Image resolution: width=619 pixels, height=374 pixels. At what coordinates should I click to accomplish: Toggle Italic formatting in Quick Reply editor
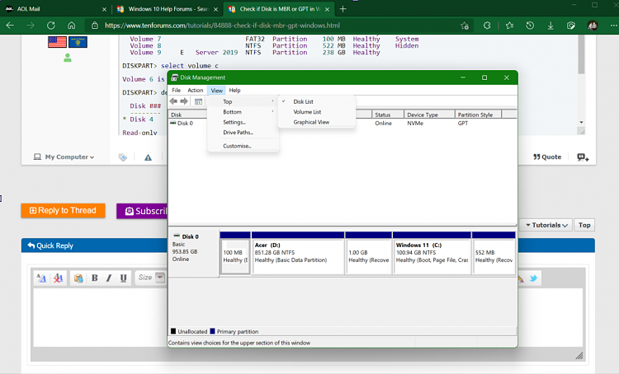click(109, 278)
